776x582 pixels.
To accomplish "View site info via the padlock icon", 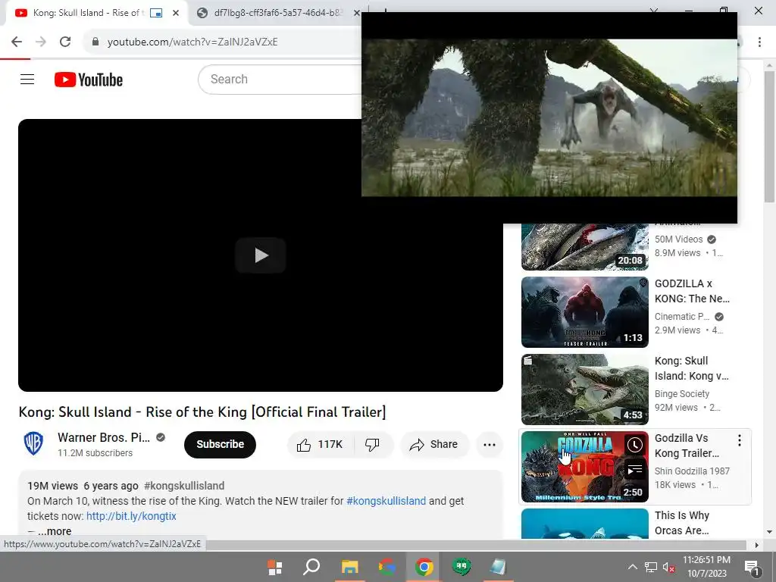I will pos(95,42).
